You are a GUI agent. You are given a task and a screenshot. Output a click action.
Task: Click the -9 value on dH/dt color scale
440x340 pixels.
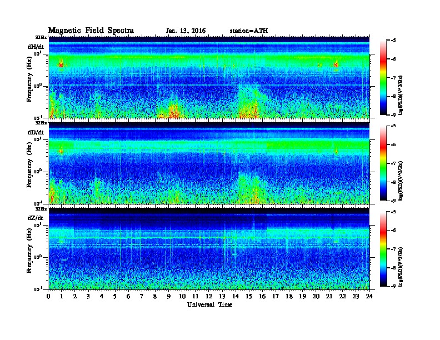click(x=393, y=115)
